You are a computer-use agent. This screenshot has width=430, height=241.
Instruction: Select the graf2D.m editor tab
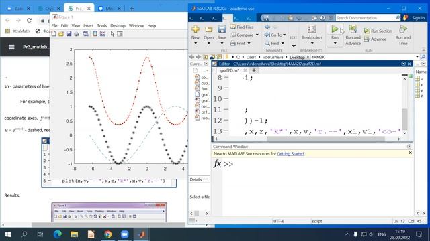[x=229, y=70]
